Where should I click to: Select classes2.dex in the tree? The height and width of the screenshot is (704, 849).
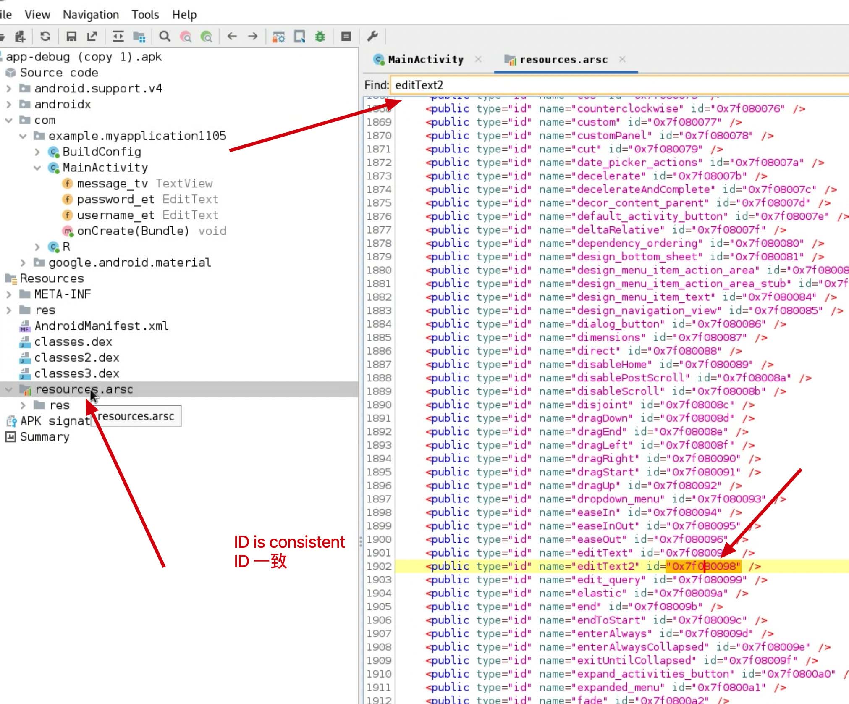[76, 358]
